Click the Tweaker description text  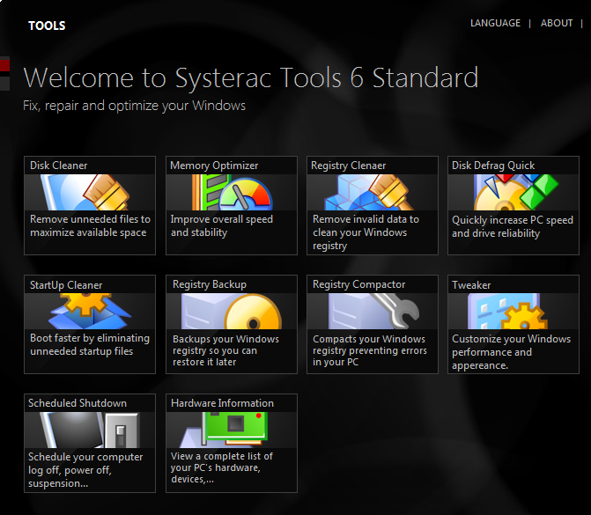(511, 352)
